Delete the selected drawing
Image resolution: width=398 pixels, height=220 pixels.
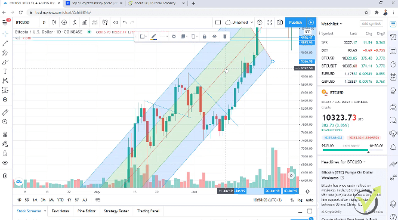(224, 36)
